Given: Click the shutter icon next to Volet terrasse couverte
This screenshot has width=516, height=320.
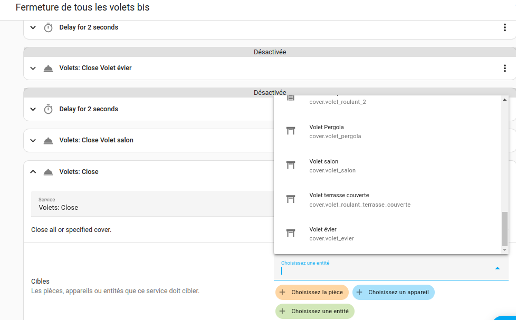Looking at the screenshot, I should coord(290,199).
